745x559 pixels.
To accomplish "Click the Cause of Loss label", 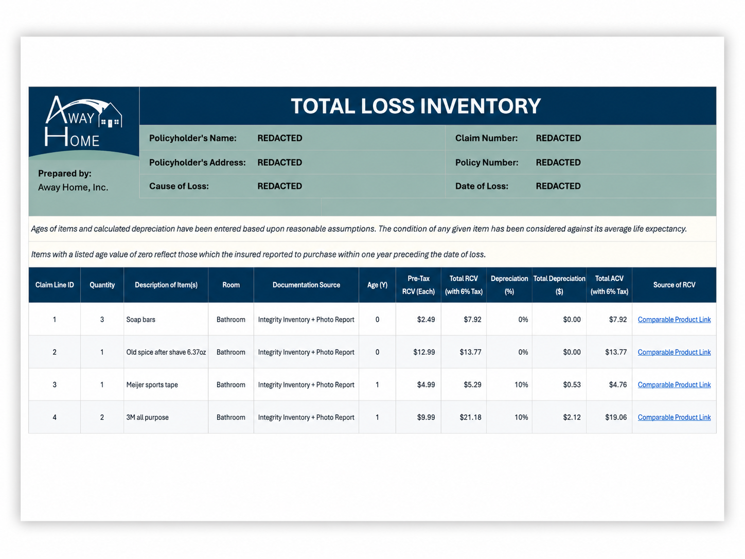I will point(179,186).
